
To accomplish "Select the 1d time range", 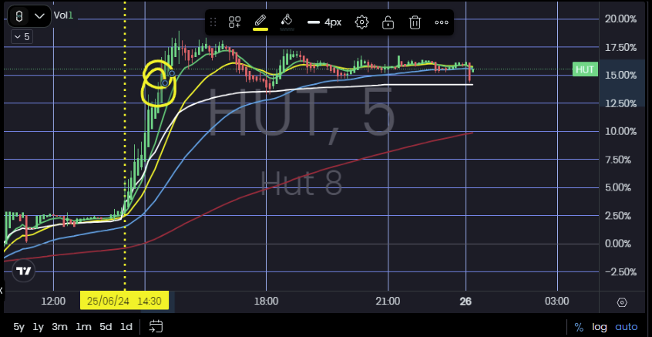I will [126, 326].
